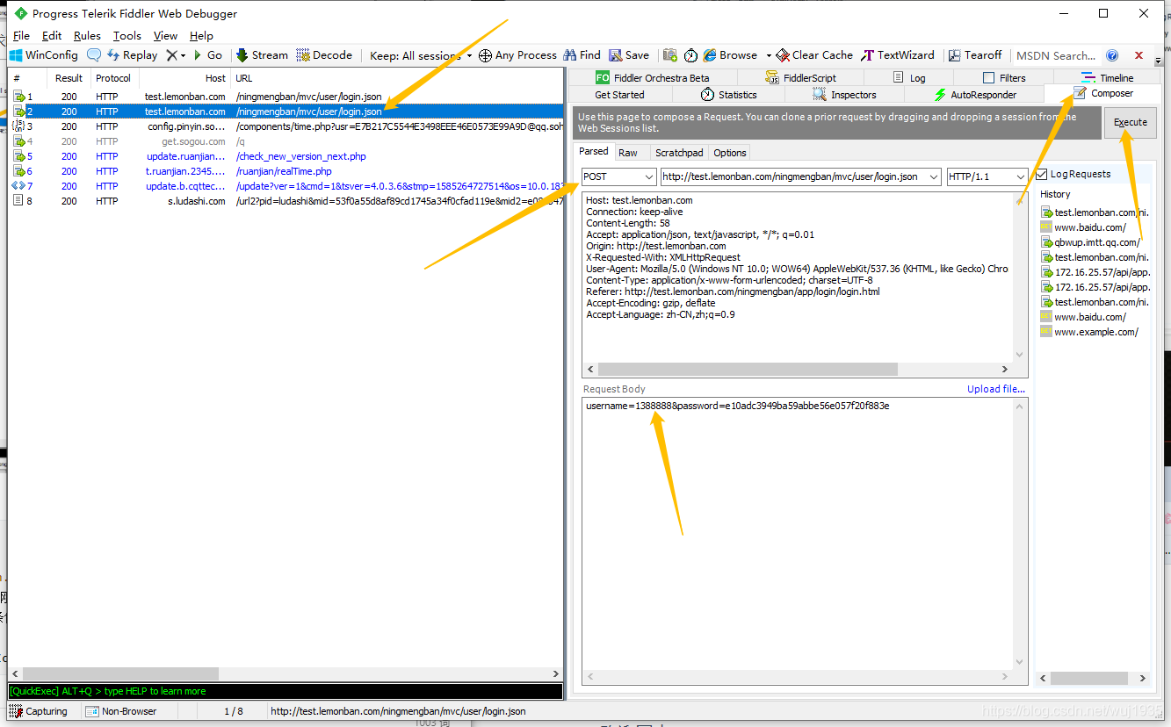Image resolution: width=1171 pixels, height=727 pixels.
Task: Sort sessions by Result column header
Action: (69, 78)
